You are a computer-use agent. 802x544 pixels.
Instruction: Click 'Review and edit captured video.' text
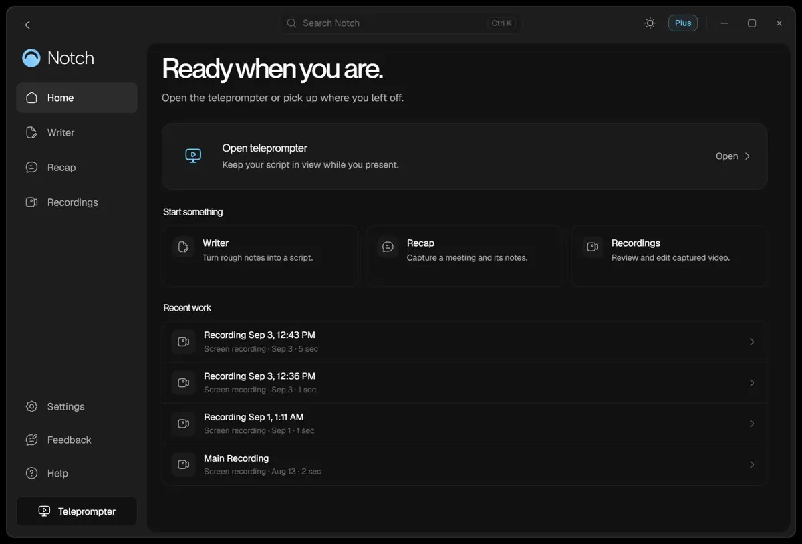[670, 258]
